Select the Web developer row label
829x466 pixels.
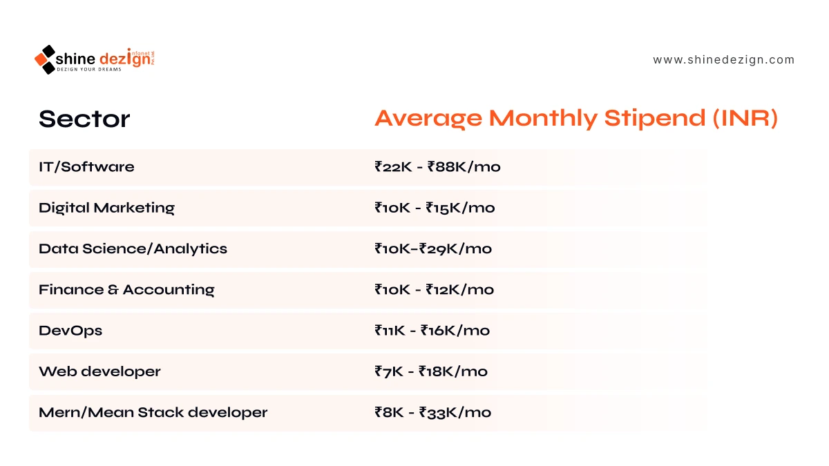pos(99,371)
